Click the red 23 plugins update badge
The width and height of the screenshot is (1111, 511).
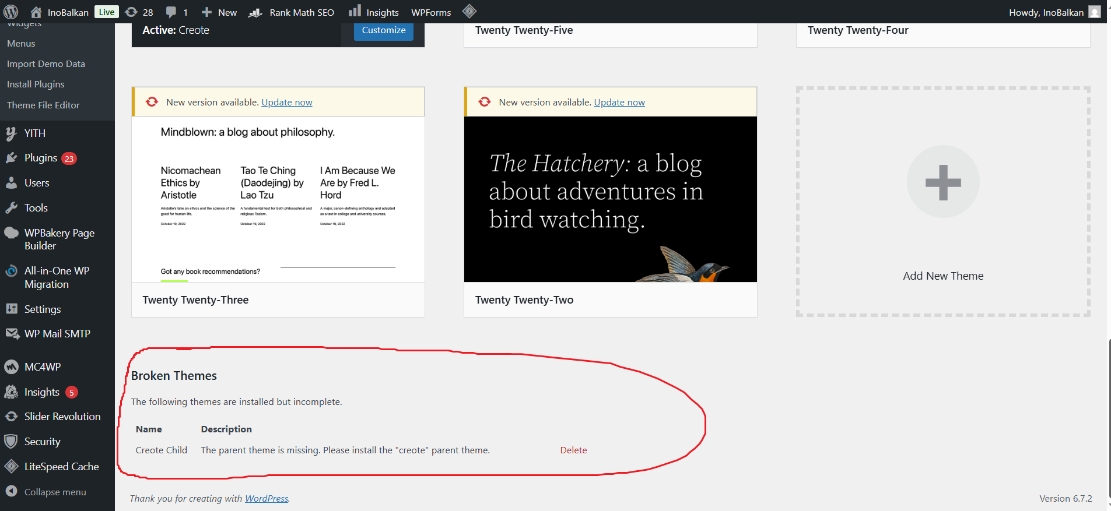pyautogui.click(x=69, y=158)
